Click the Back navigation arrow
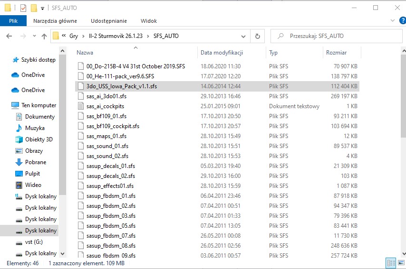This screenshot has height=269, width=406. (9, 36)
